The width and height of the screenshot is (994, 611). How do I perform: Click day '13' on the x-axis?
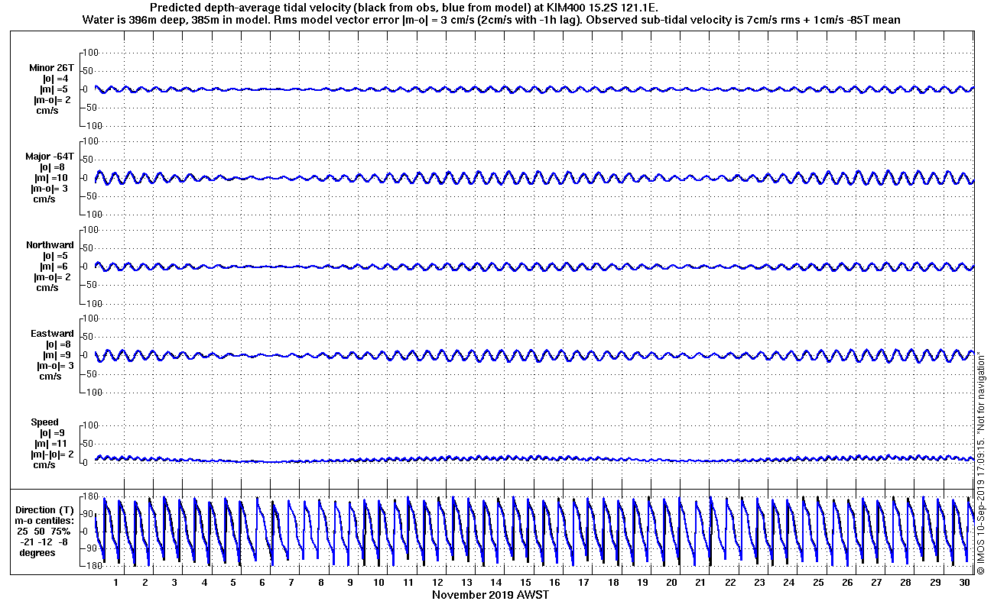click(467, 583)
